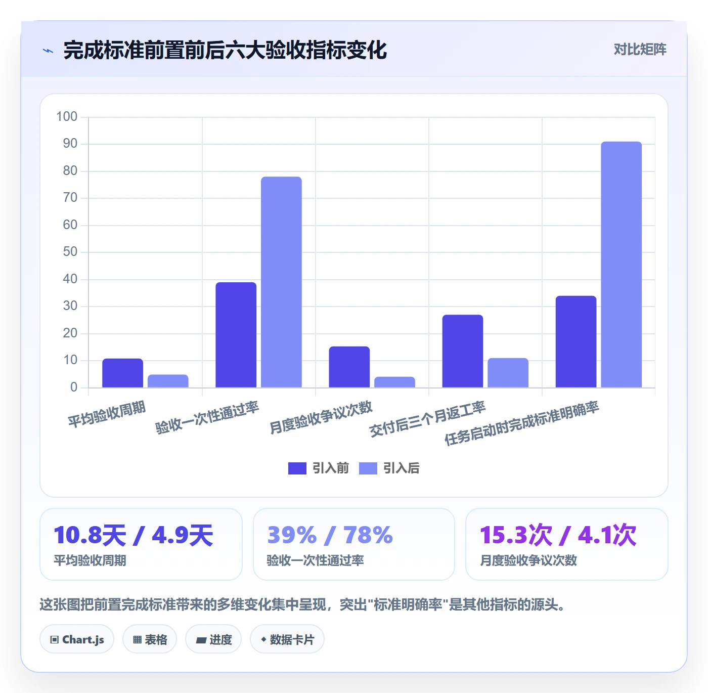The image size is (708, 693).
Task: Click the 引入后 bar for 任务启动时完成标准明确率
Action: tap(621, 265)
